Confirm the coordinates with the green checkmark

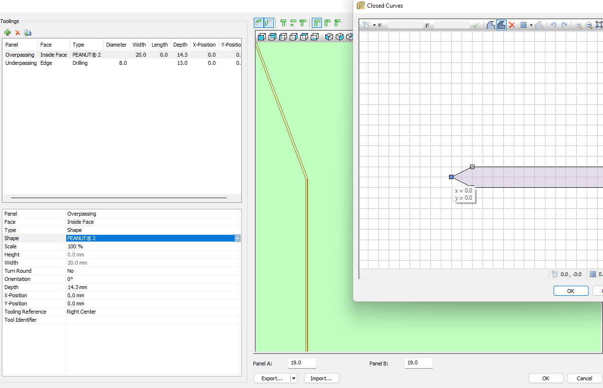click(475, 25)
